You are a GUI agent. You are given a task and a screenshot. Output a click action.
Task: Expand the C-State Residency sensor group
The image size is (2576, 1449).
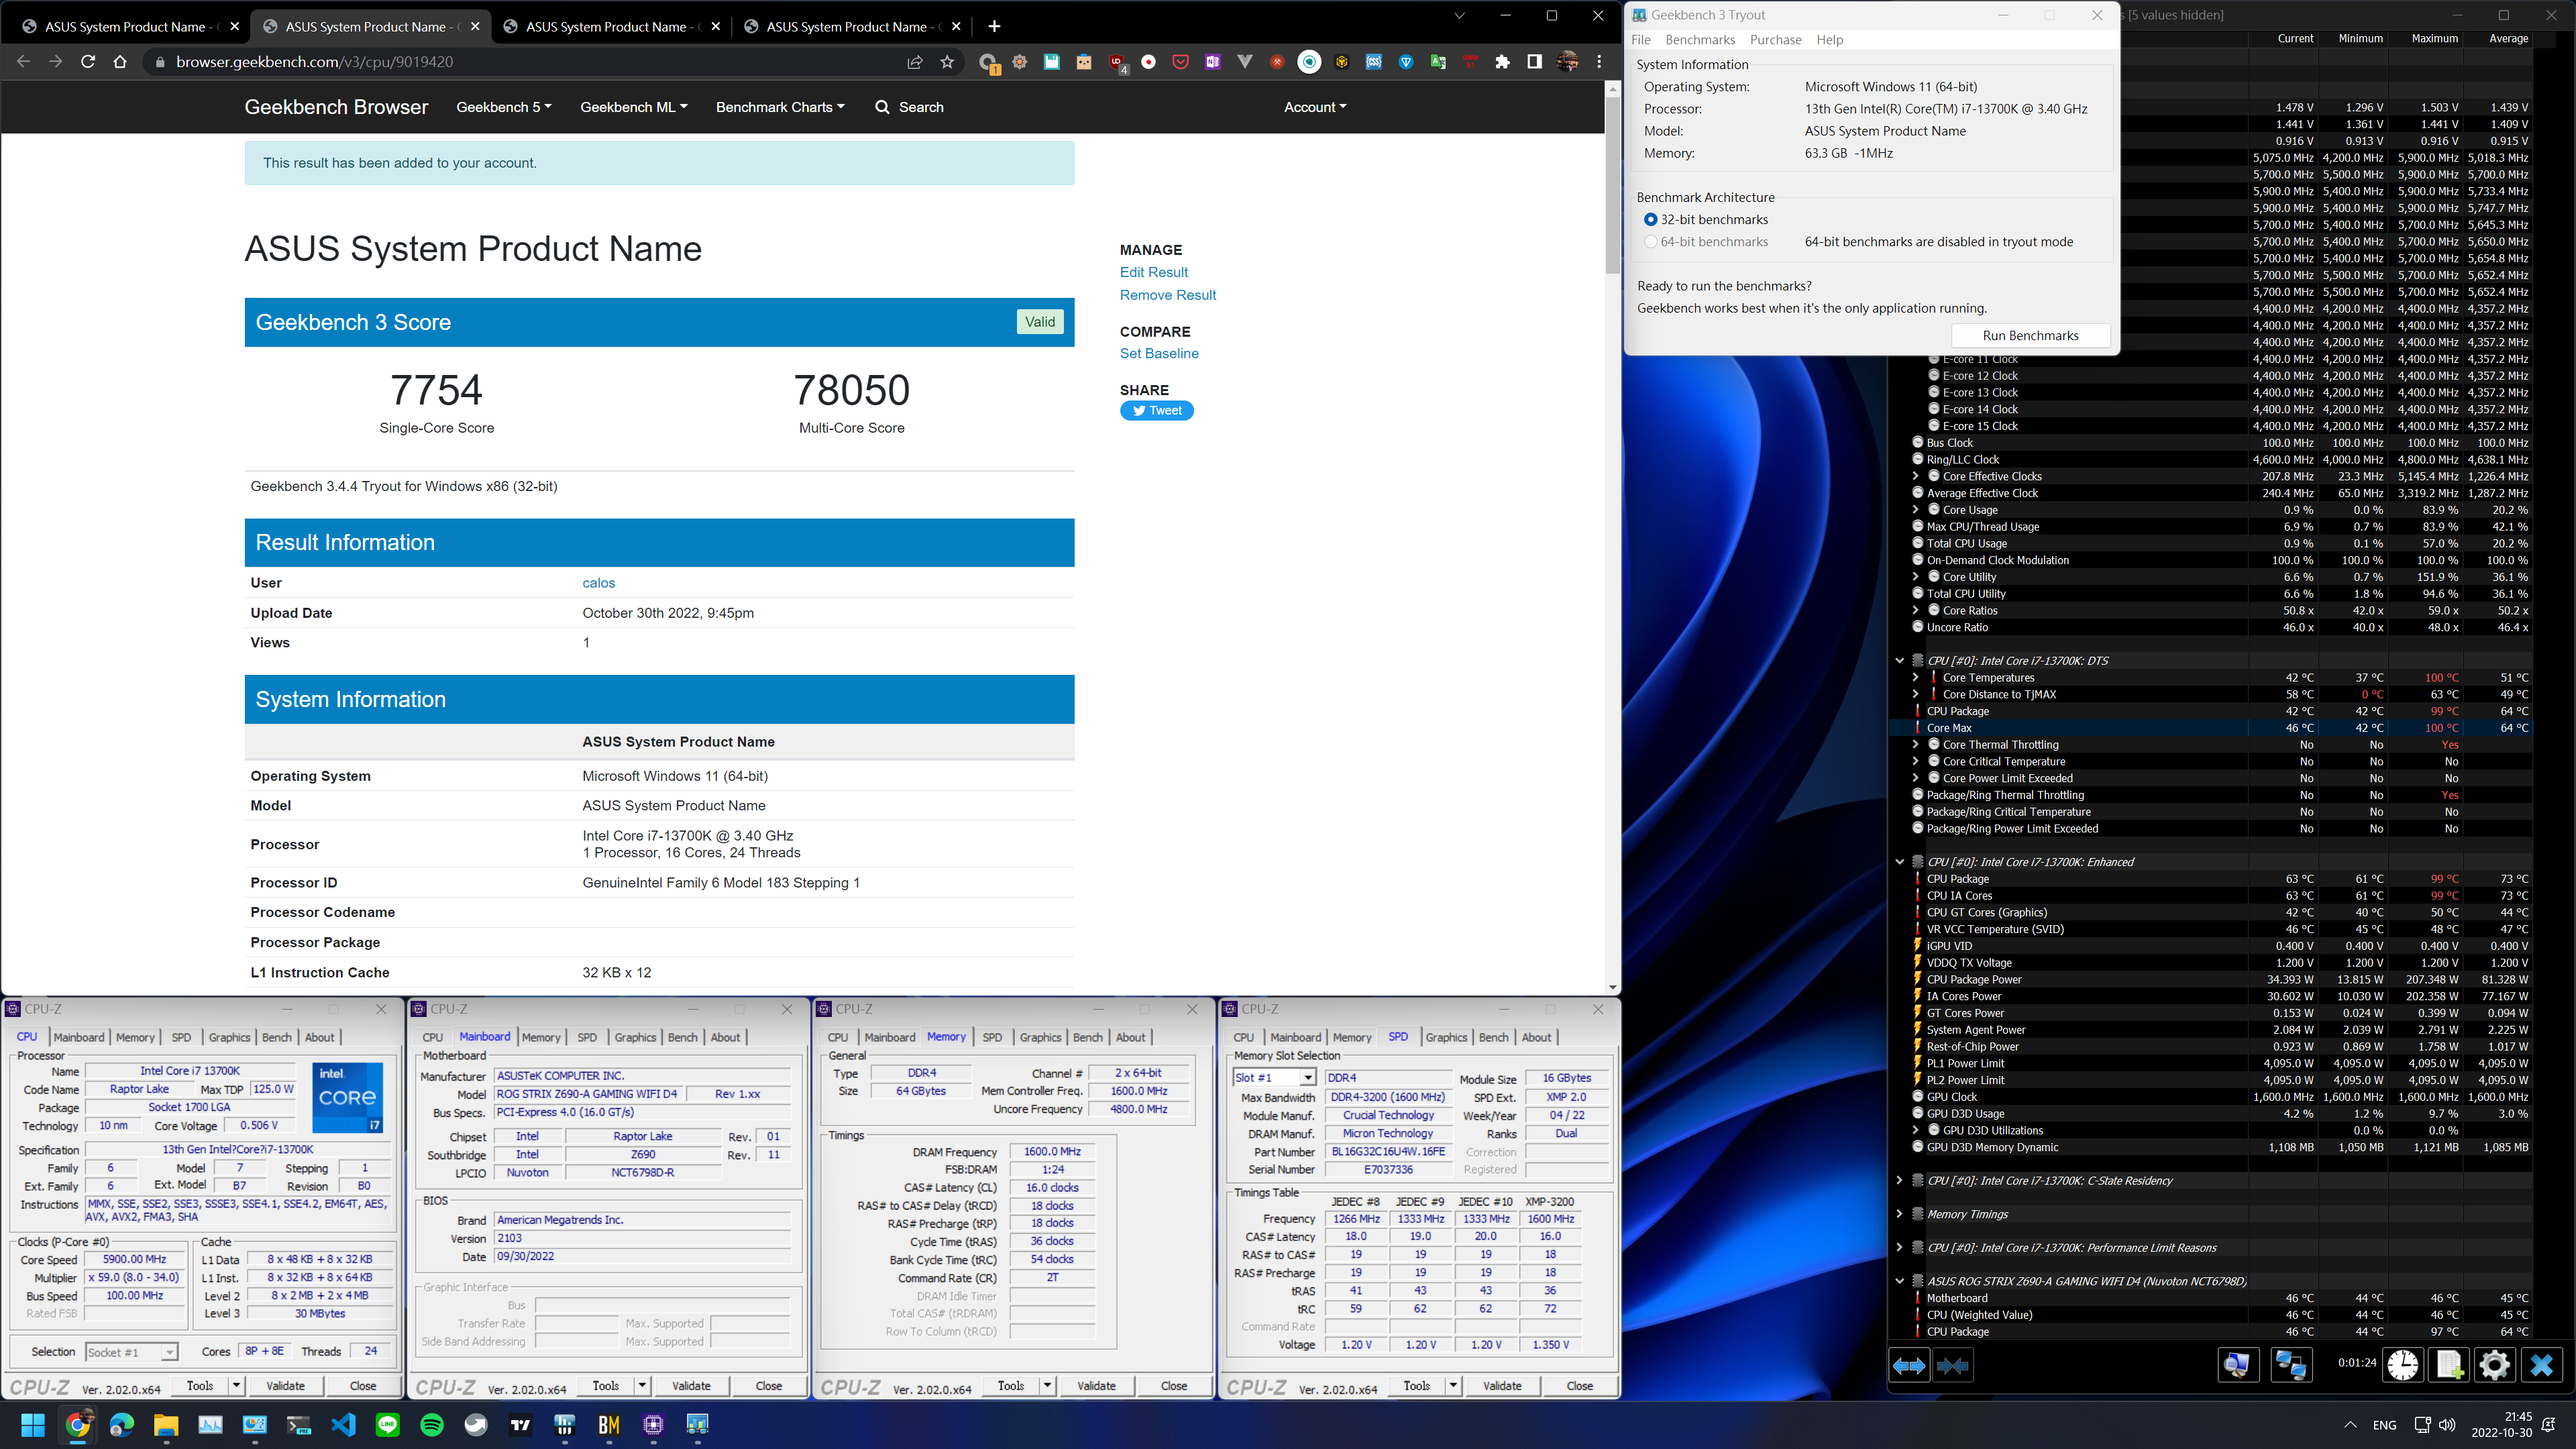point(1899,1181)
